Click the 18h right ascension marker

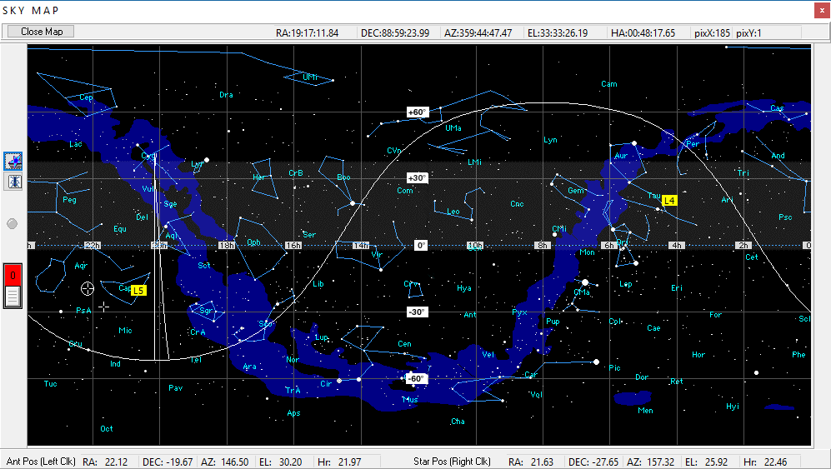point(225,246)
